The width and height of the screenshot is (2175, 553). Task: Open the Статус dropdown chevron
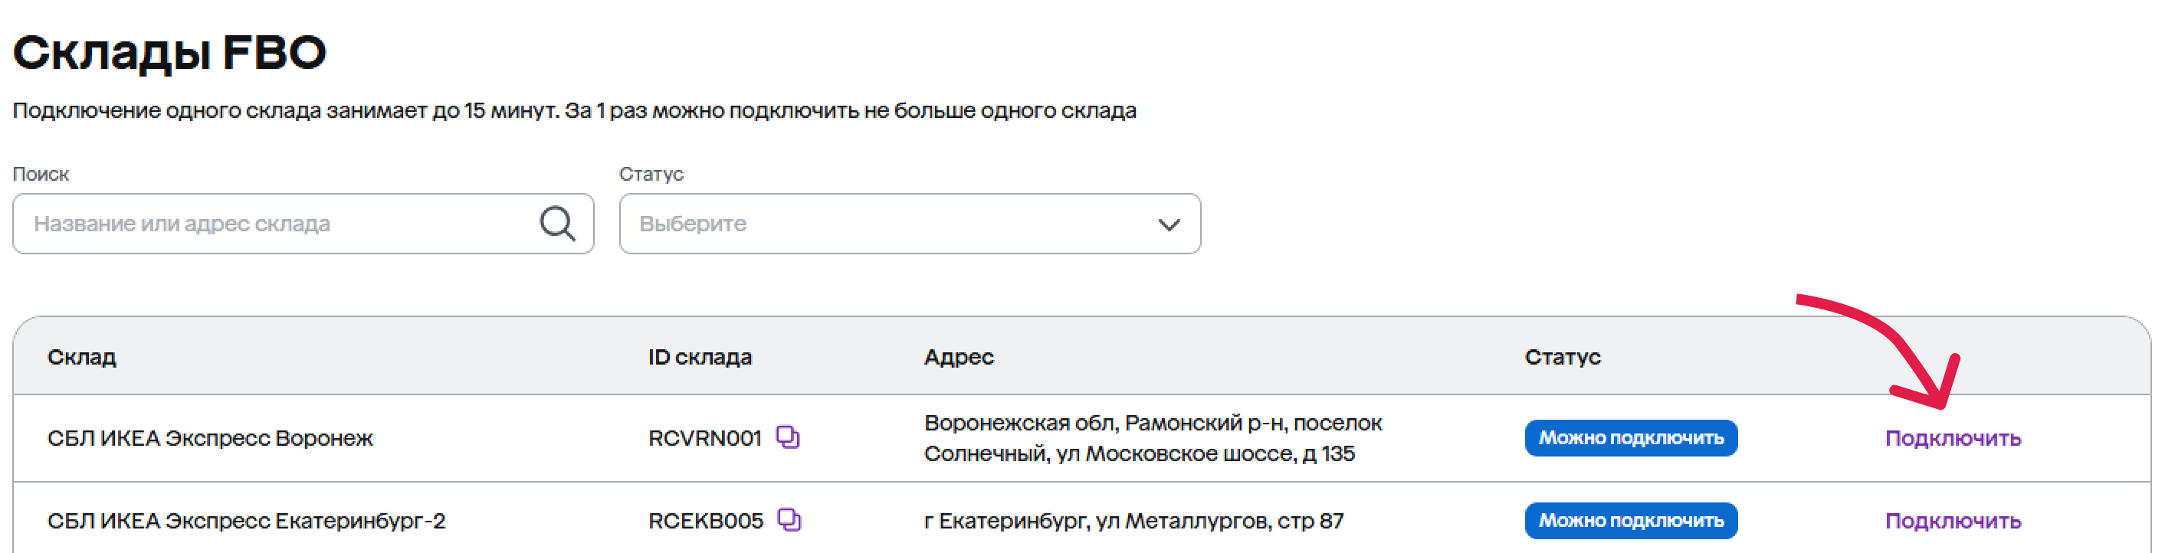(x=1169, y=224)
